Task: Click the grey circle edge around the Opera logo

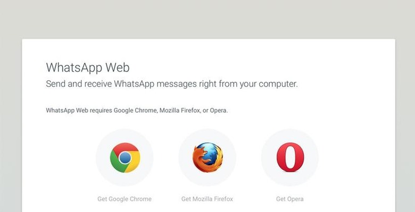Action: click(263, 158)
